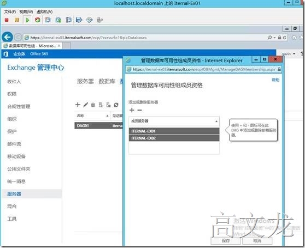
Task: Switch to the 服务器 tab
Action: [x=85, y=81]
